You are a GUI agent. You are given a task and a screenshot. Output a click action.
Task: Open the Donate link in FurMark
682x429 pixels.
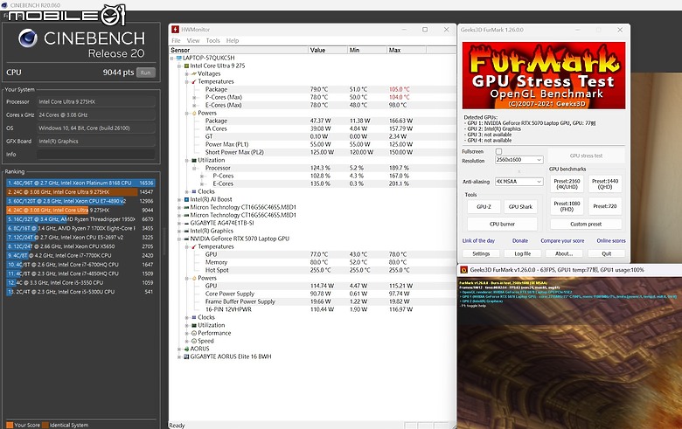tap(519, 241)
